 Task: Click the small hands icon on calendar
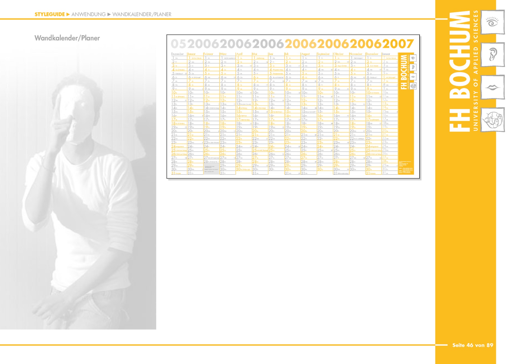point(413,86)
